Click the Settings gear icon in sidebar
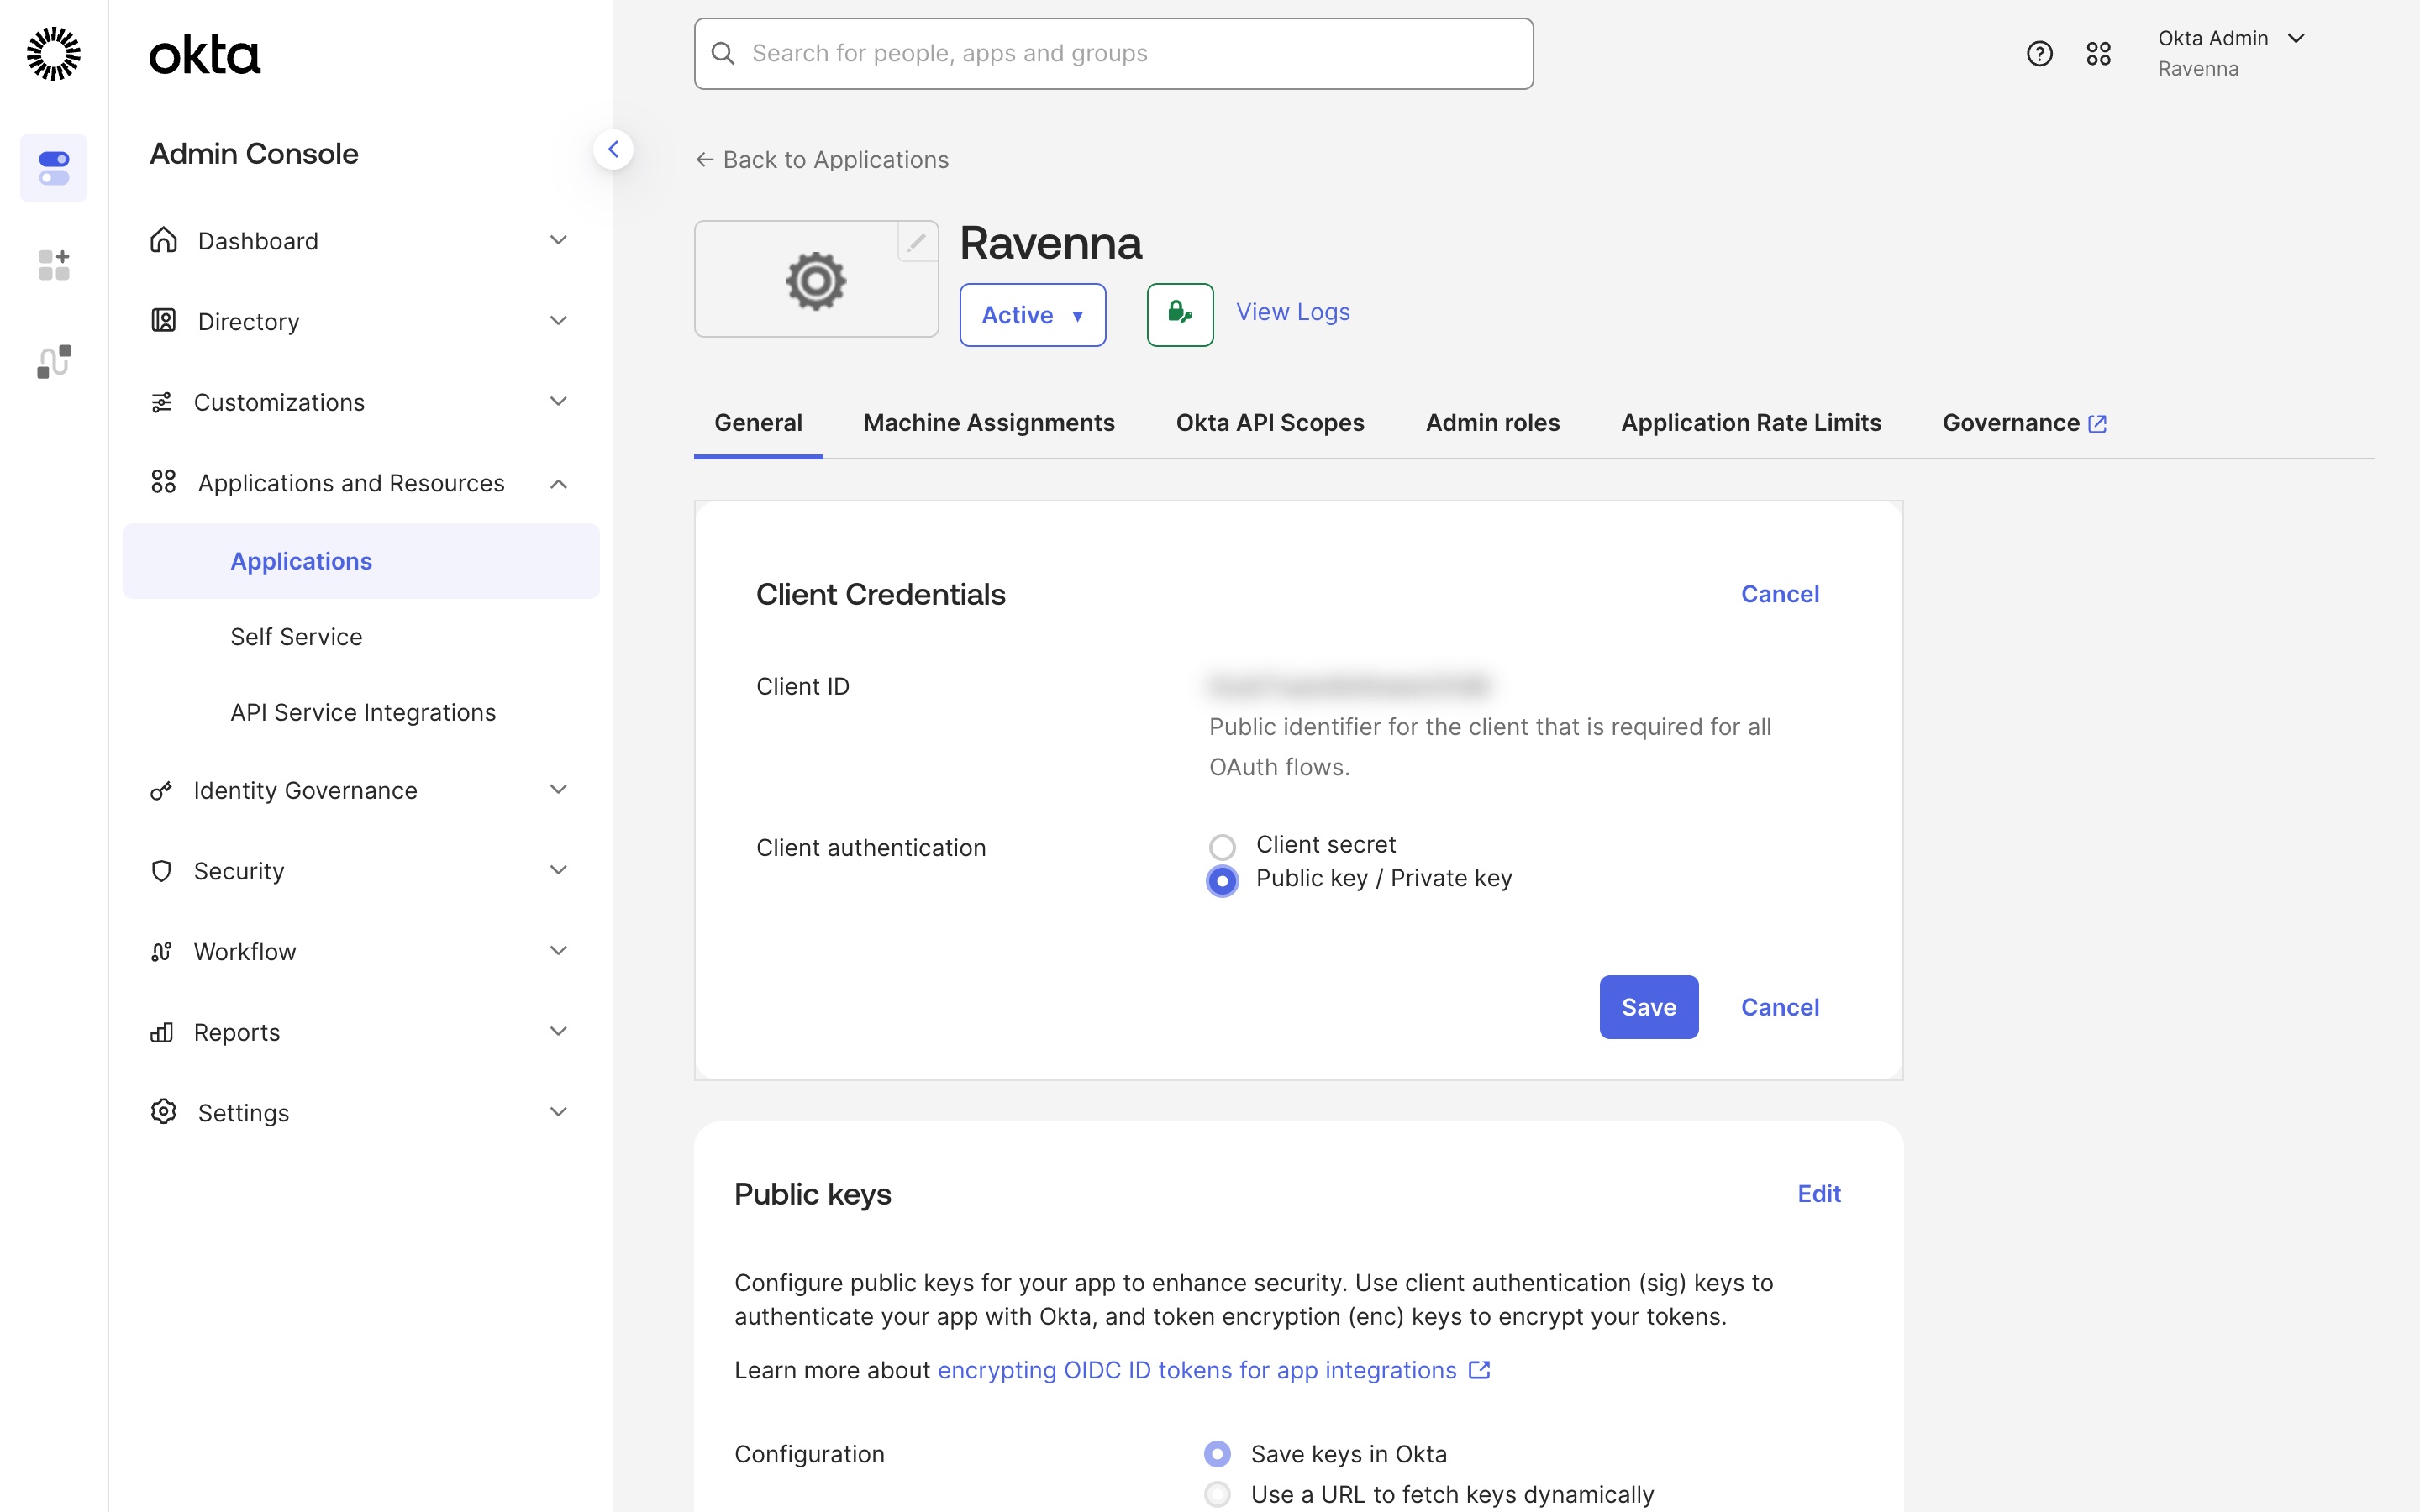Screen dimensions: 2420x1512 coord(163,1112)
